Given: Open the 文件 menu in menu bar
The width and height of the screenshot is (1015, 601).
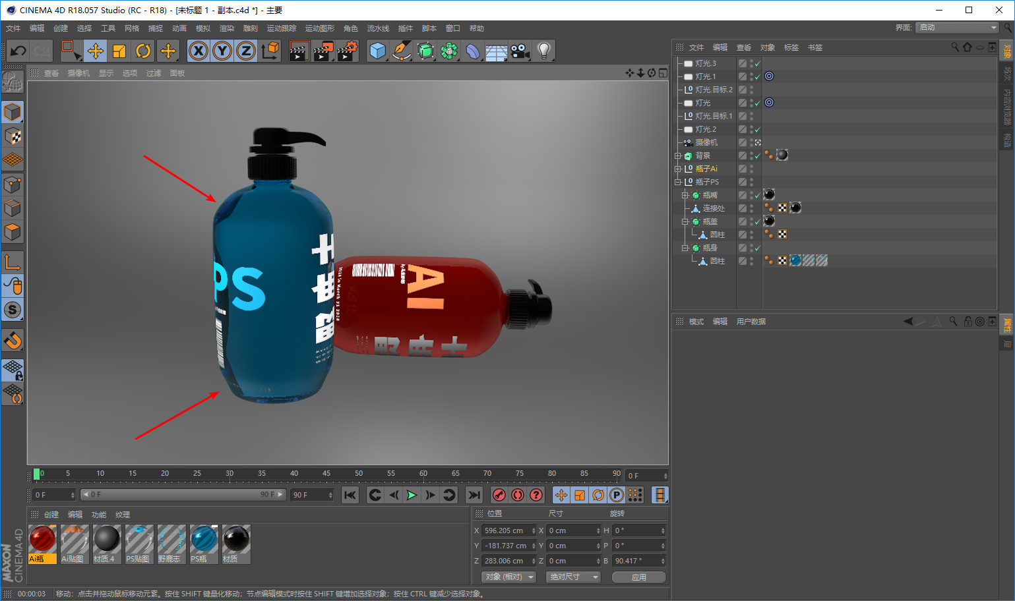Looking at the screenshot, I should 13,28.
